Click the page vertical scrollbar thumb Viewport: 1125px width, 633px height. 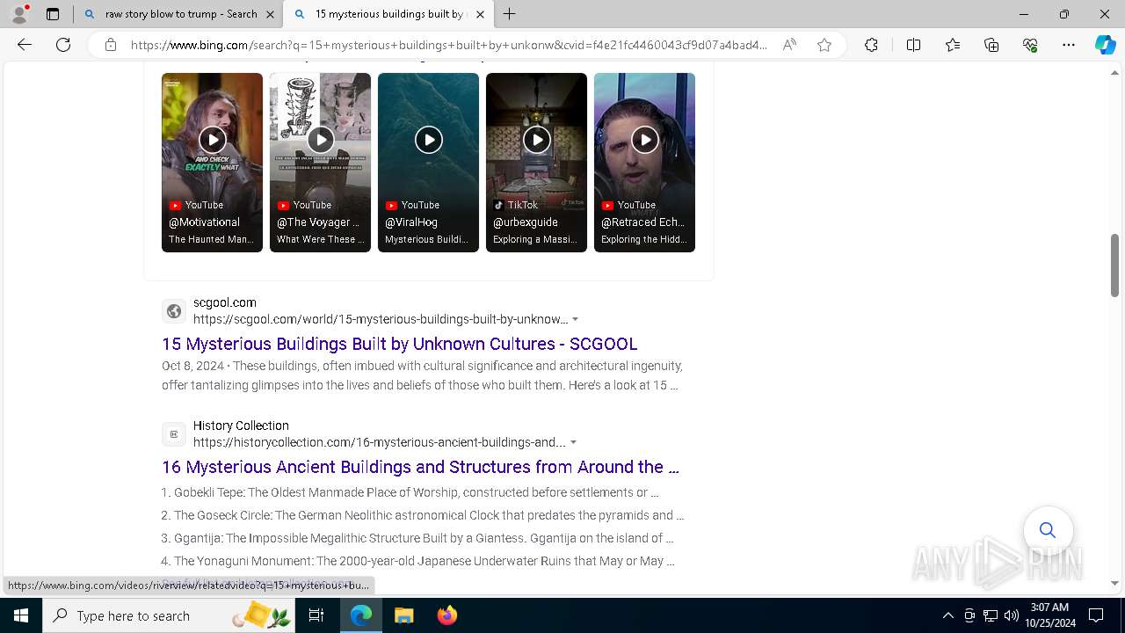(1115, 265)
